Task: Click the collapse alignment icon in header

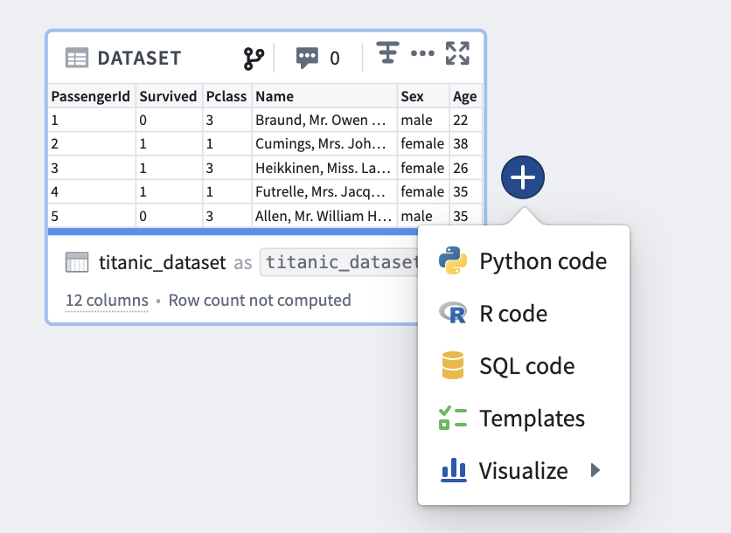Action: (388, 52)
